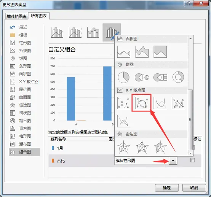Select stacked area-clustered column combo thumbnail
Image resolution: width=211 pixels, height=197 pixels.
click(x=93, y=32)
